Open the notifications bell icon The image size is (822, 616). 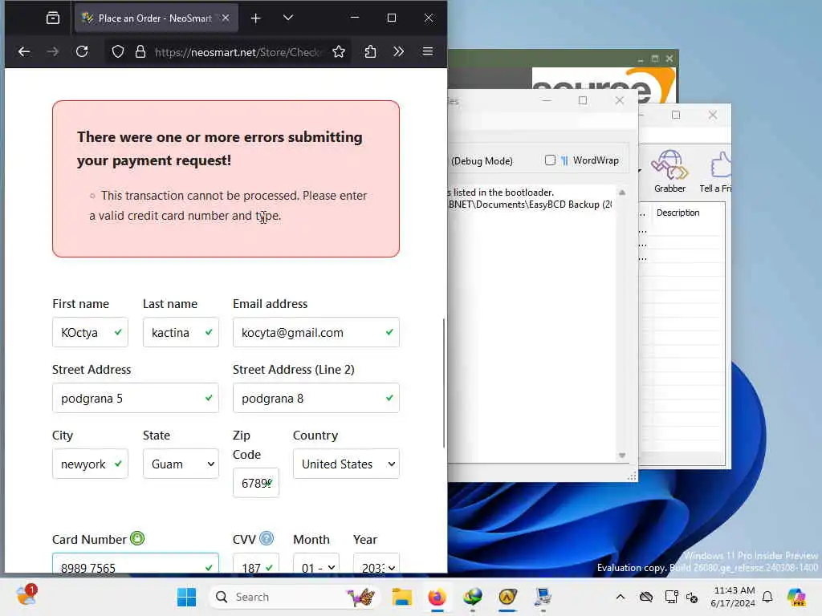tap(767, 597)
